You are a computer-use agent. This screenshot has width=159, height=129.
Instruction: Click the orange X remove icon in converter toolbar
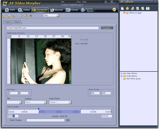pos(14,16)
